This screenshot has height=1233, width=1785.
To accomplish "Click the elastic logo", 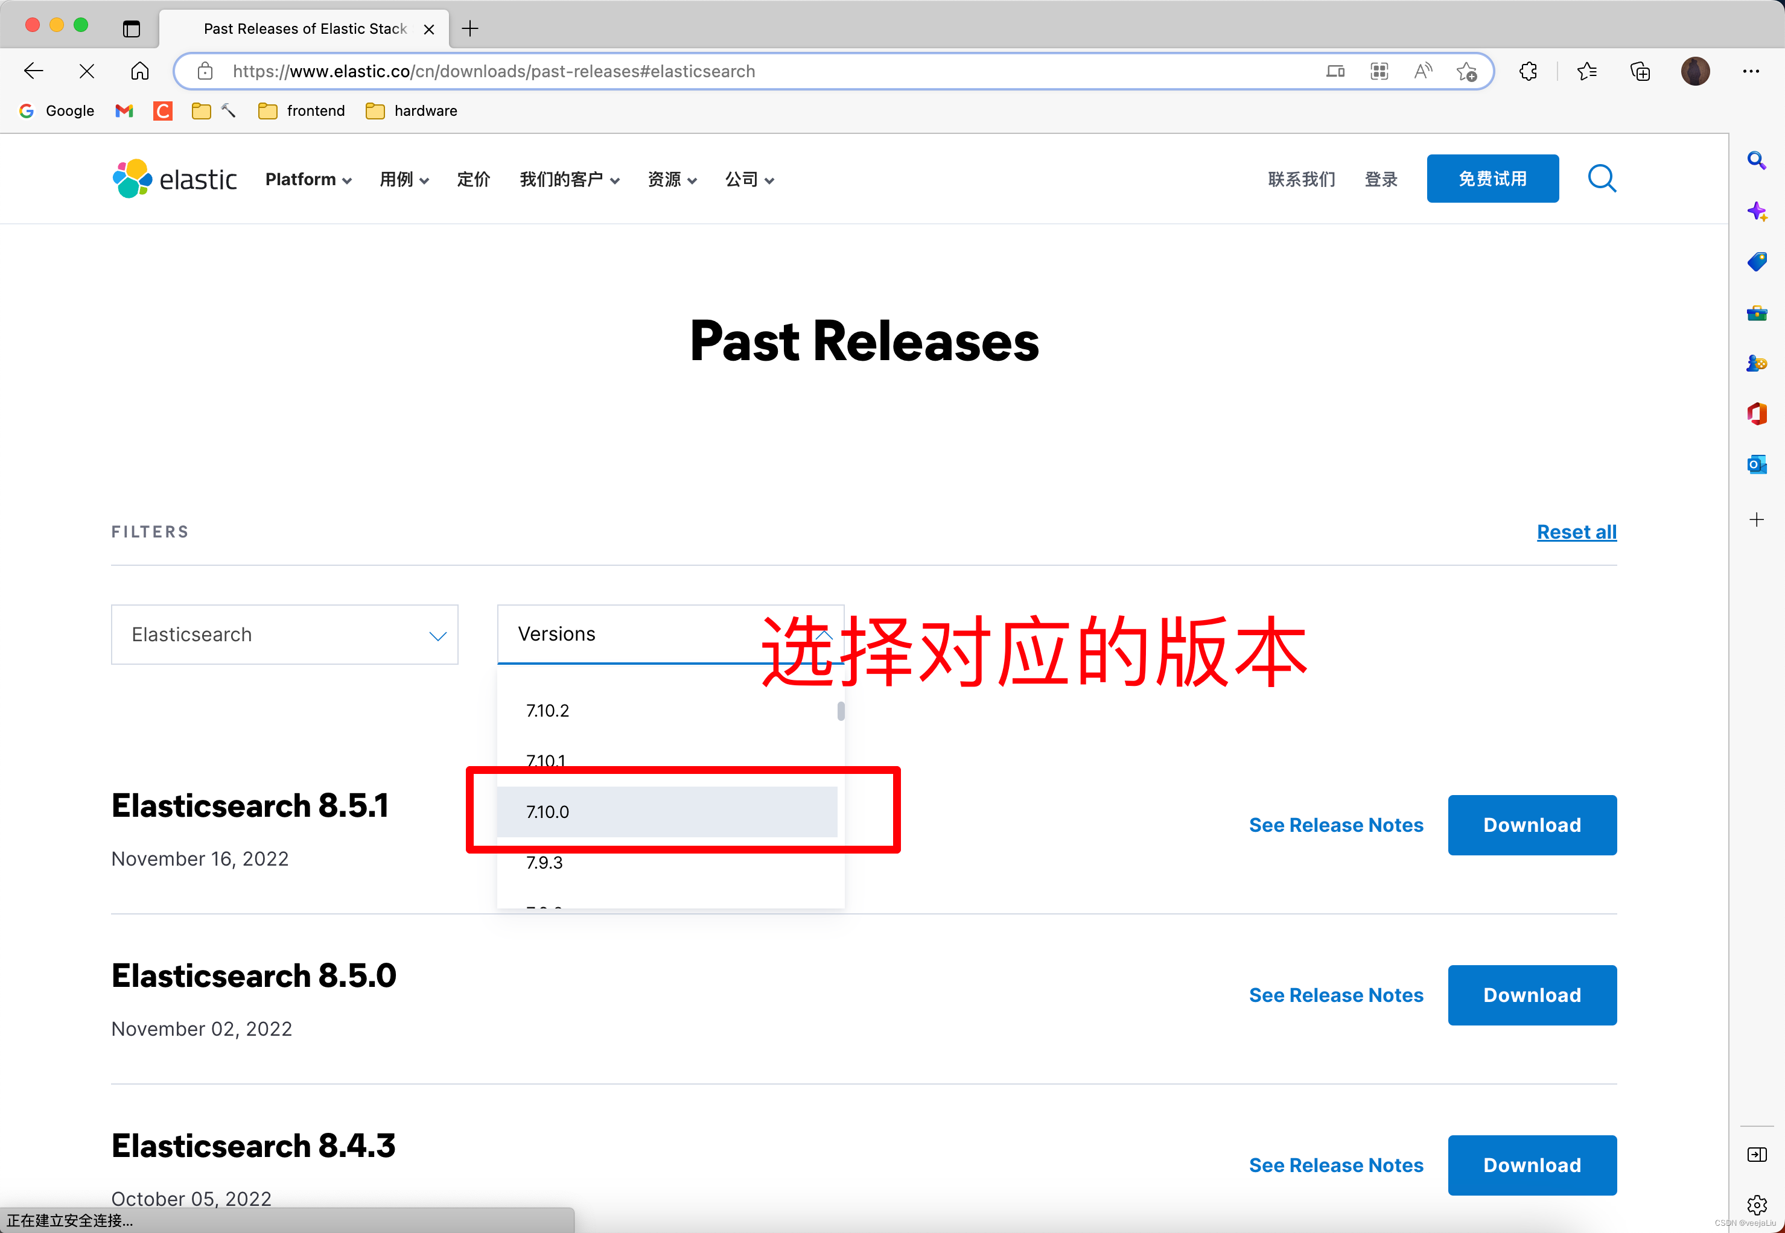I will [174, 179].
